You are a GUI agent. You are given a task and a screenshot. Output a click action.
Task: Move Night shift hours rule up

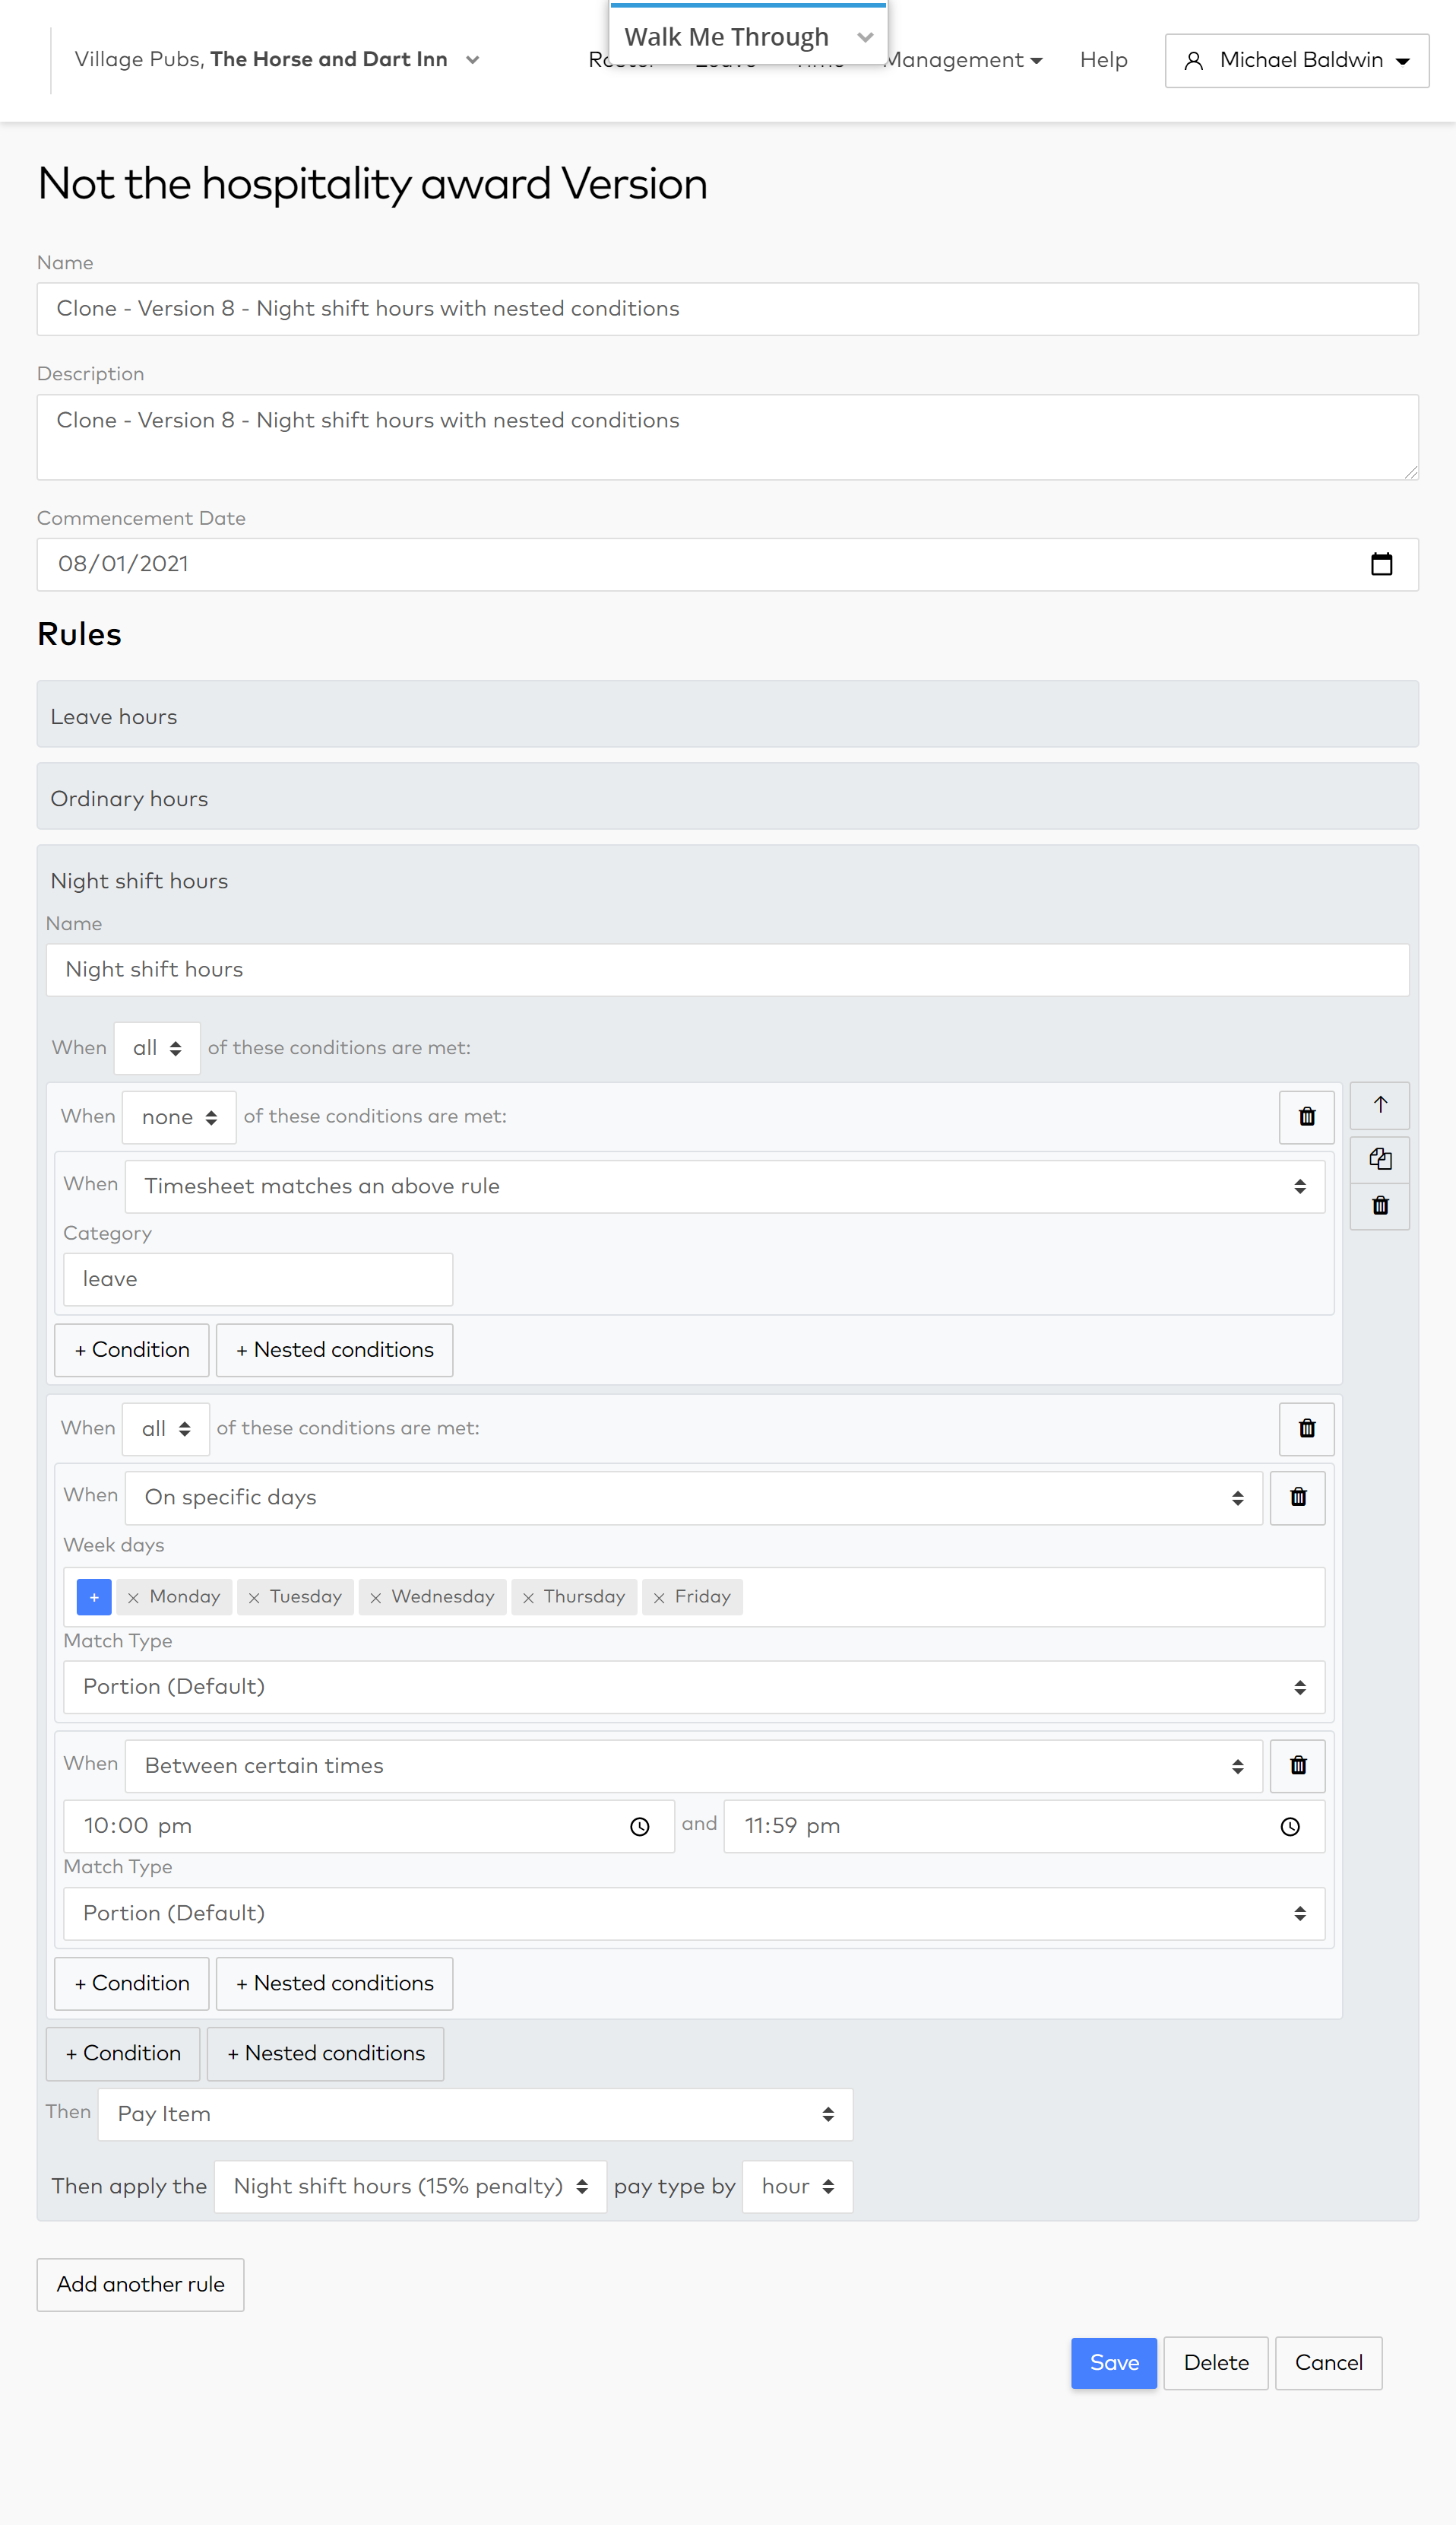1380,1105
